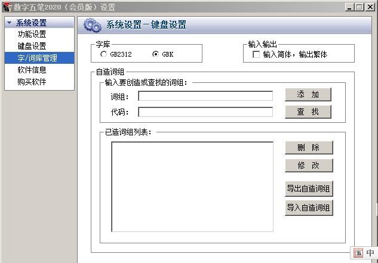Focus the 代码 input field
The image size is (378, 263).
(205, 112)
